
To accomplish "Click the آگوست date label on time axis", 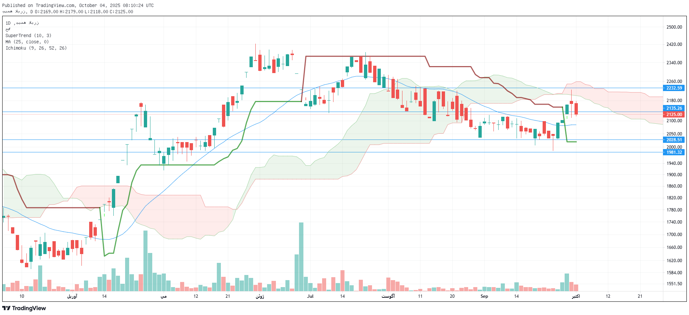I will (388, 296).
